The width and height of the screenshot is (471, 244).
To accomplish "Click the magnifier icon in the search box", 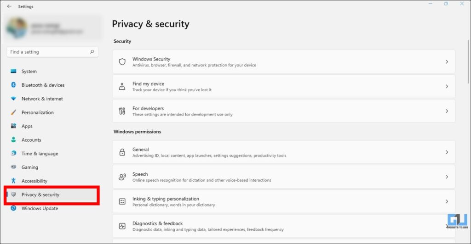I will point(92,52).
